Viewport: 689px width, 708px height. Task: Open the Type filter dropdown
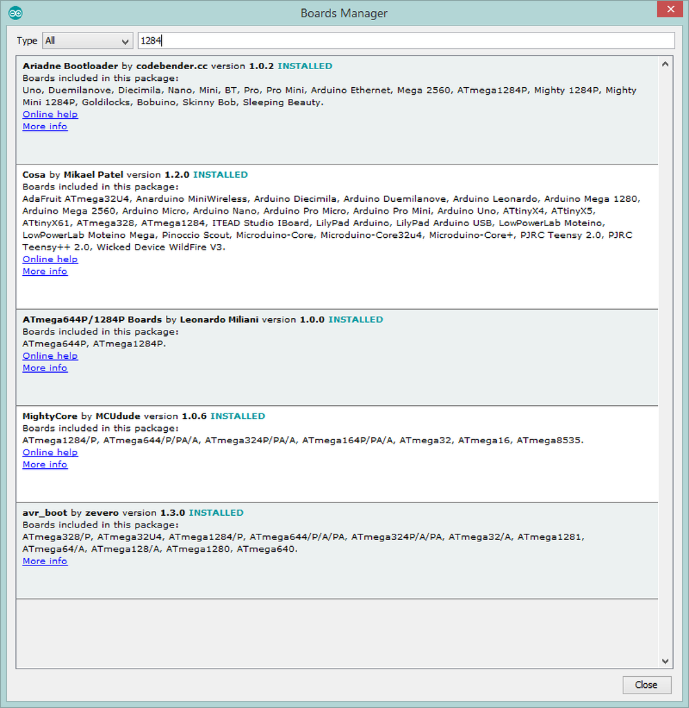88,41
